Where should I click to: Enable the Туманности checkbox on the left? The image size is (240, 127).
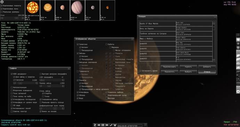[78, 71]
